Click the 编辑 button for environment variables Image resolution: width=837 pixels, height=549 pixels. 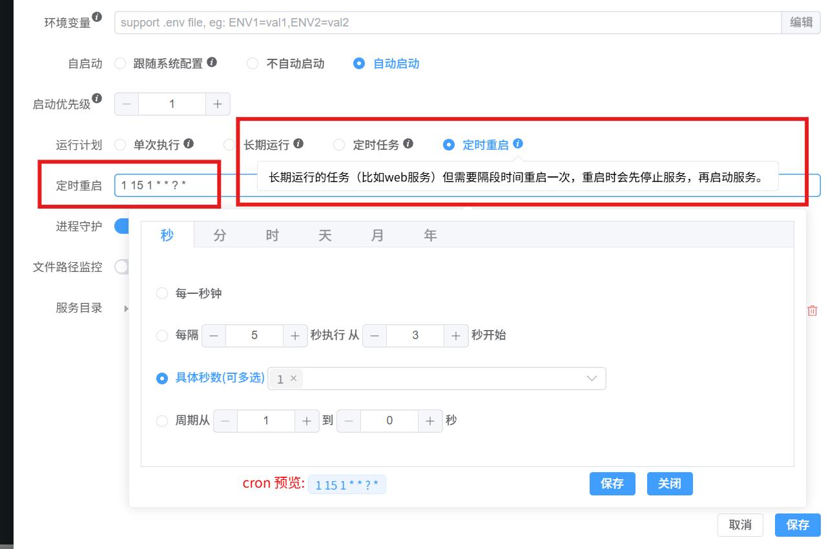801,23
